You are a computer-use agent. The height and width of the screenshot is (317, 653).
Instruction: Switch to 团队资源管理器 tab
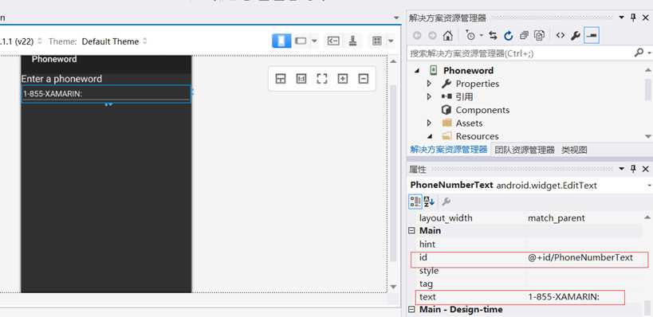point(525,151)
